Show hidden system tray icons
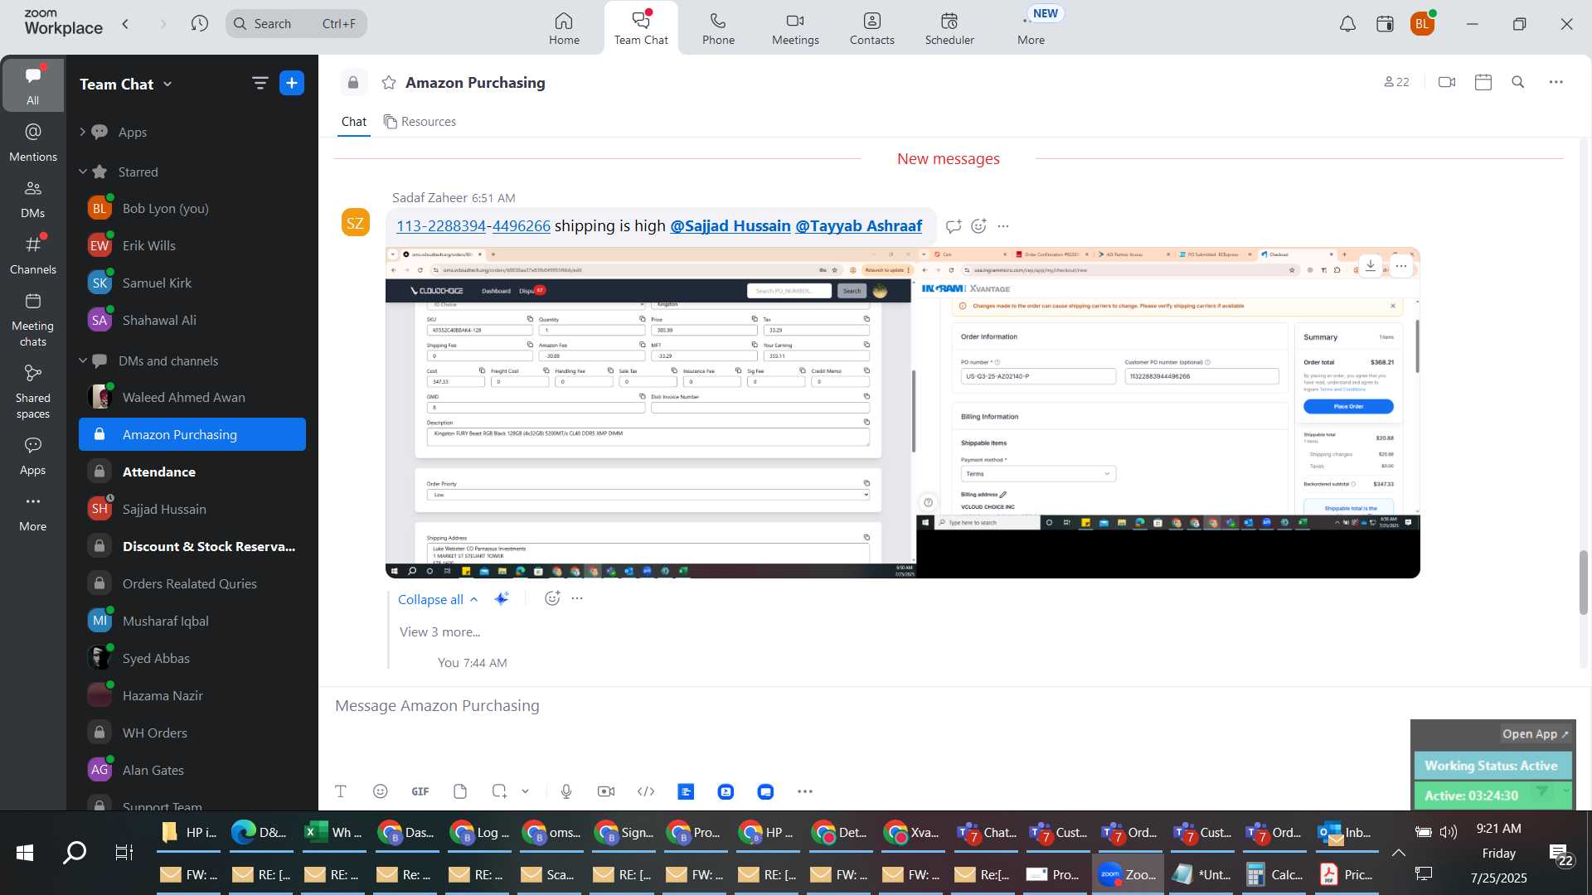 pyautogui.click(x=1399, y=852)
